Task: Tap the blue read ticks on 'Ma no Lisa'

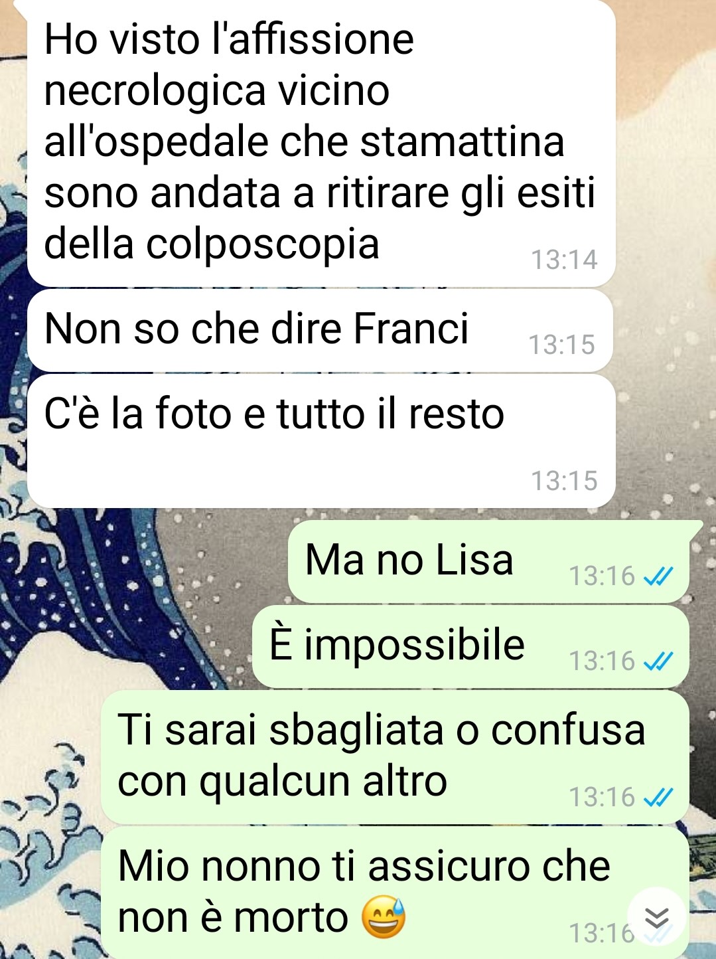Action: [x=659, y=576]
